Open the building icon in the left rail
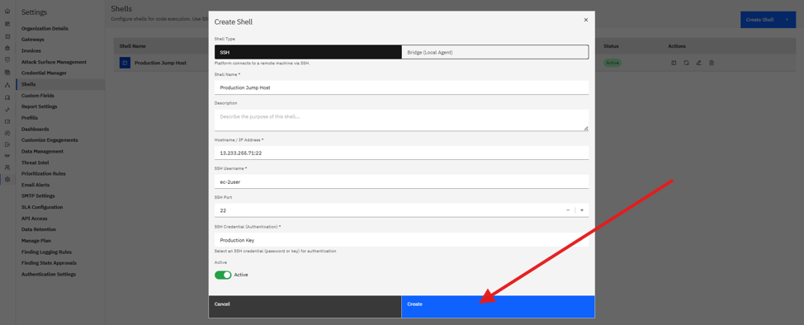 [x=7, y=48]
